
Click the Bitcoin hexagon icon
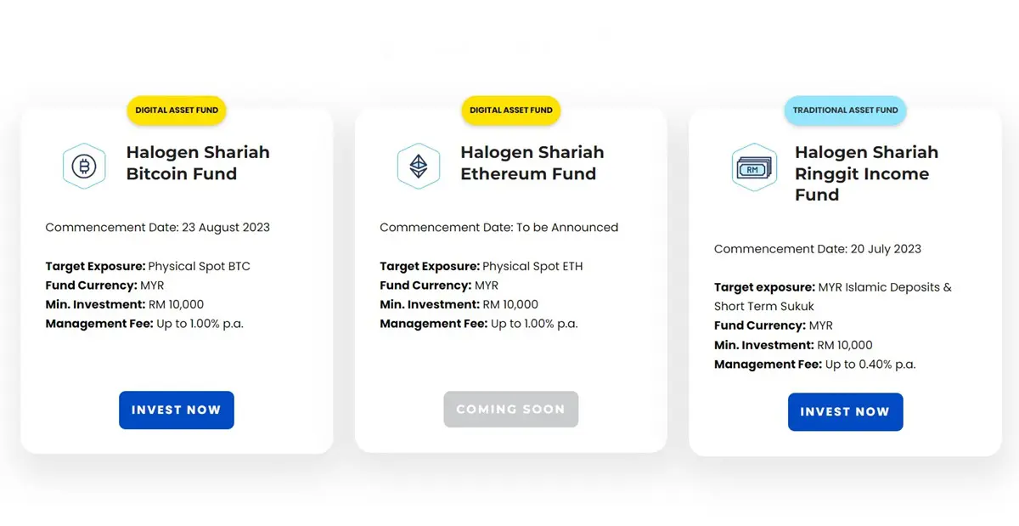click(84, 166)
